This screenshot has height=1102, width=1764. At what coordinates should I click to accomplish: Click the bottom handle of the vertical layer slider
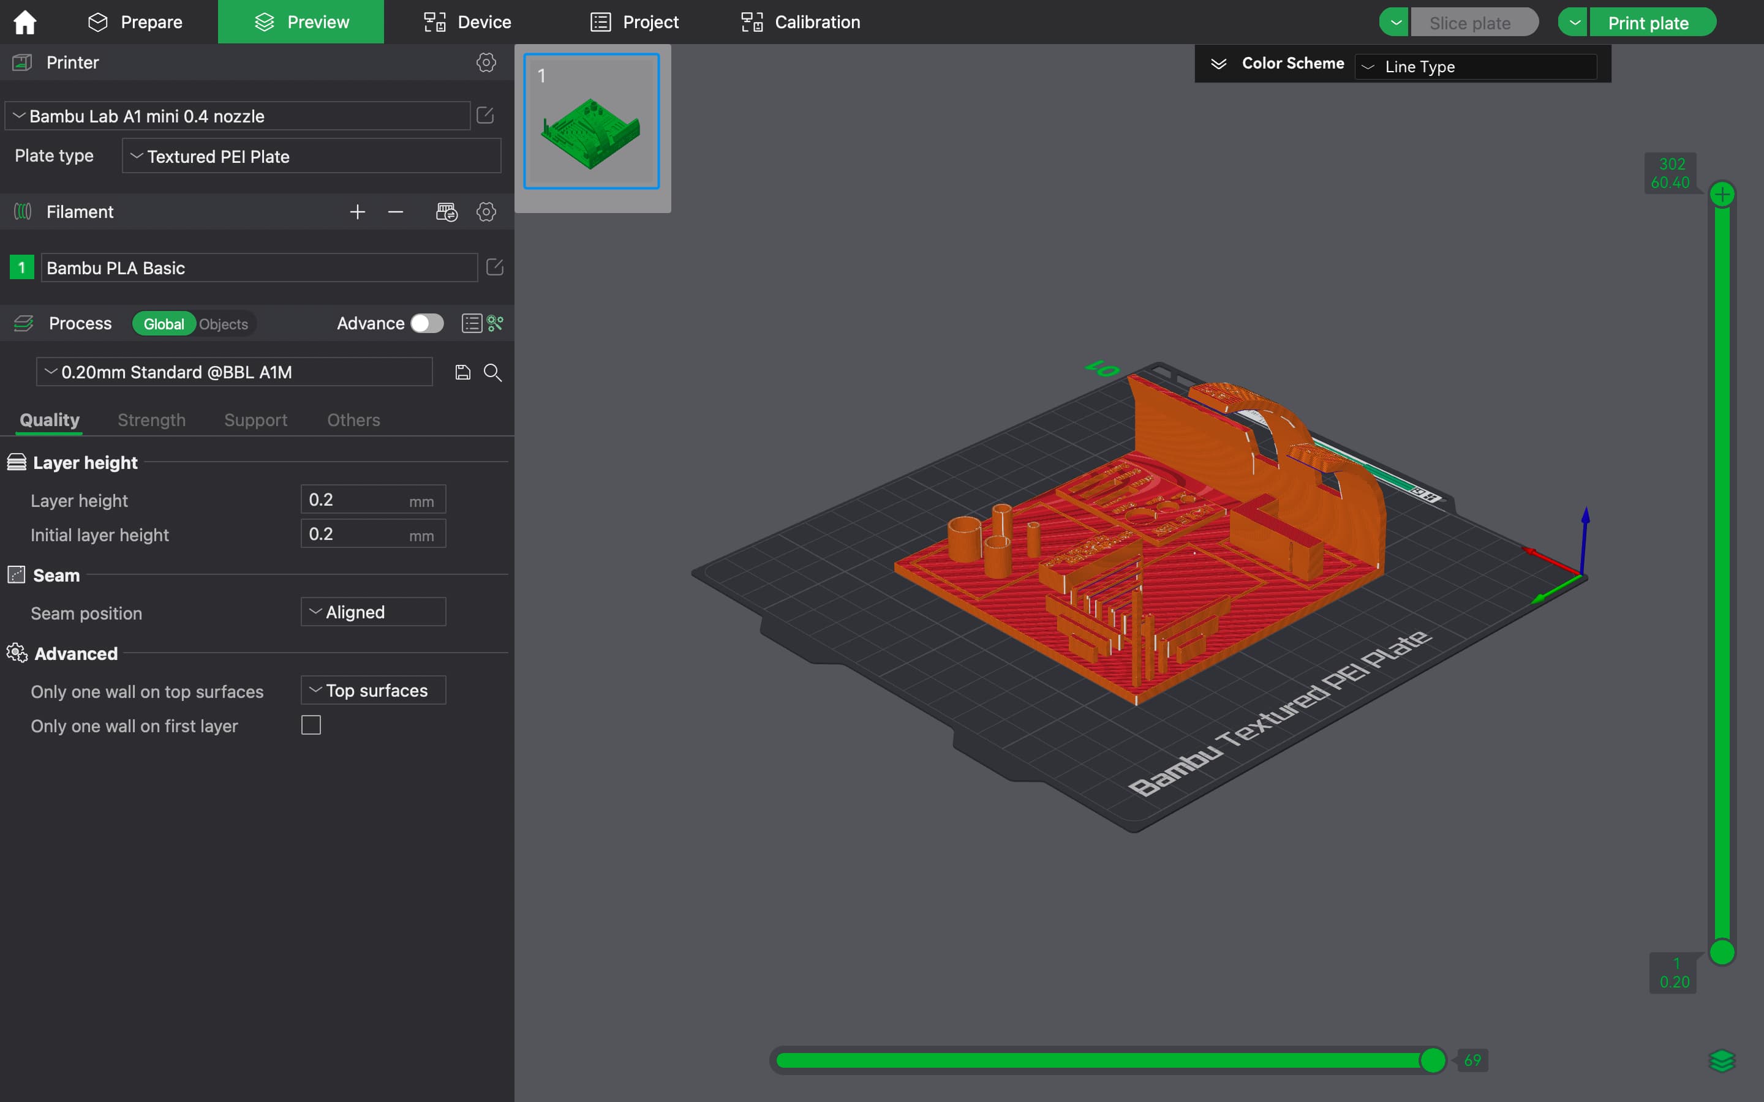click(x=1722, y=952)
